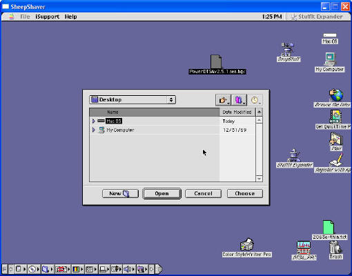Click the '12/31/69' date cell
The width and height of the screenshot is (352, 276).
pos(235,130)
